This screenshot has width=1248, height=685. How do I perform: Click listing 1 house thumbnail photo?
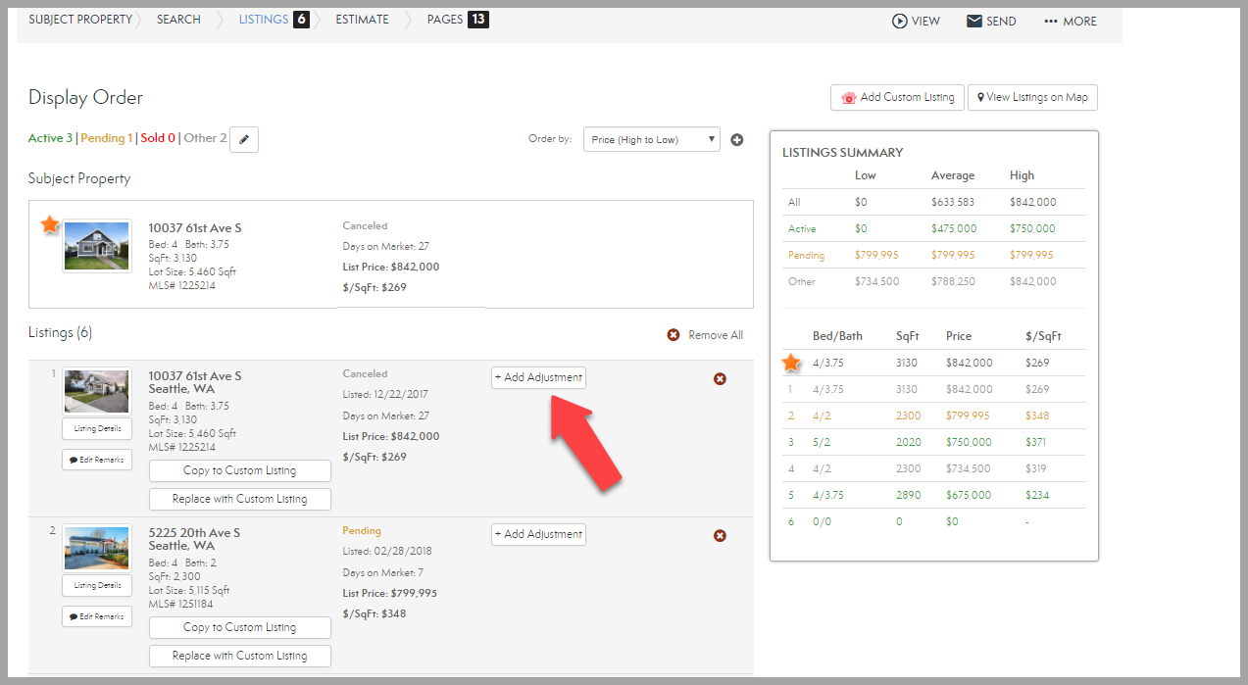(96, 391)
